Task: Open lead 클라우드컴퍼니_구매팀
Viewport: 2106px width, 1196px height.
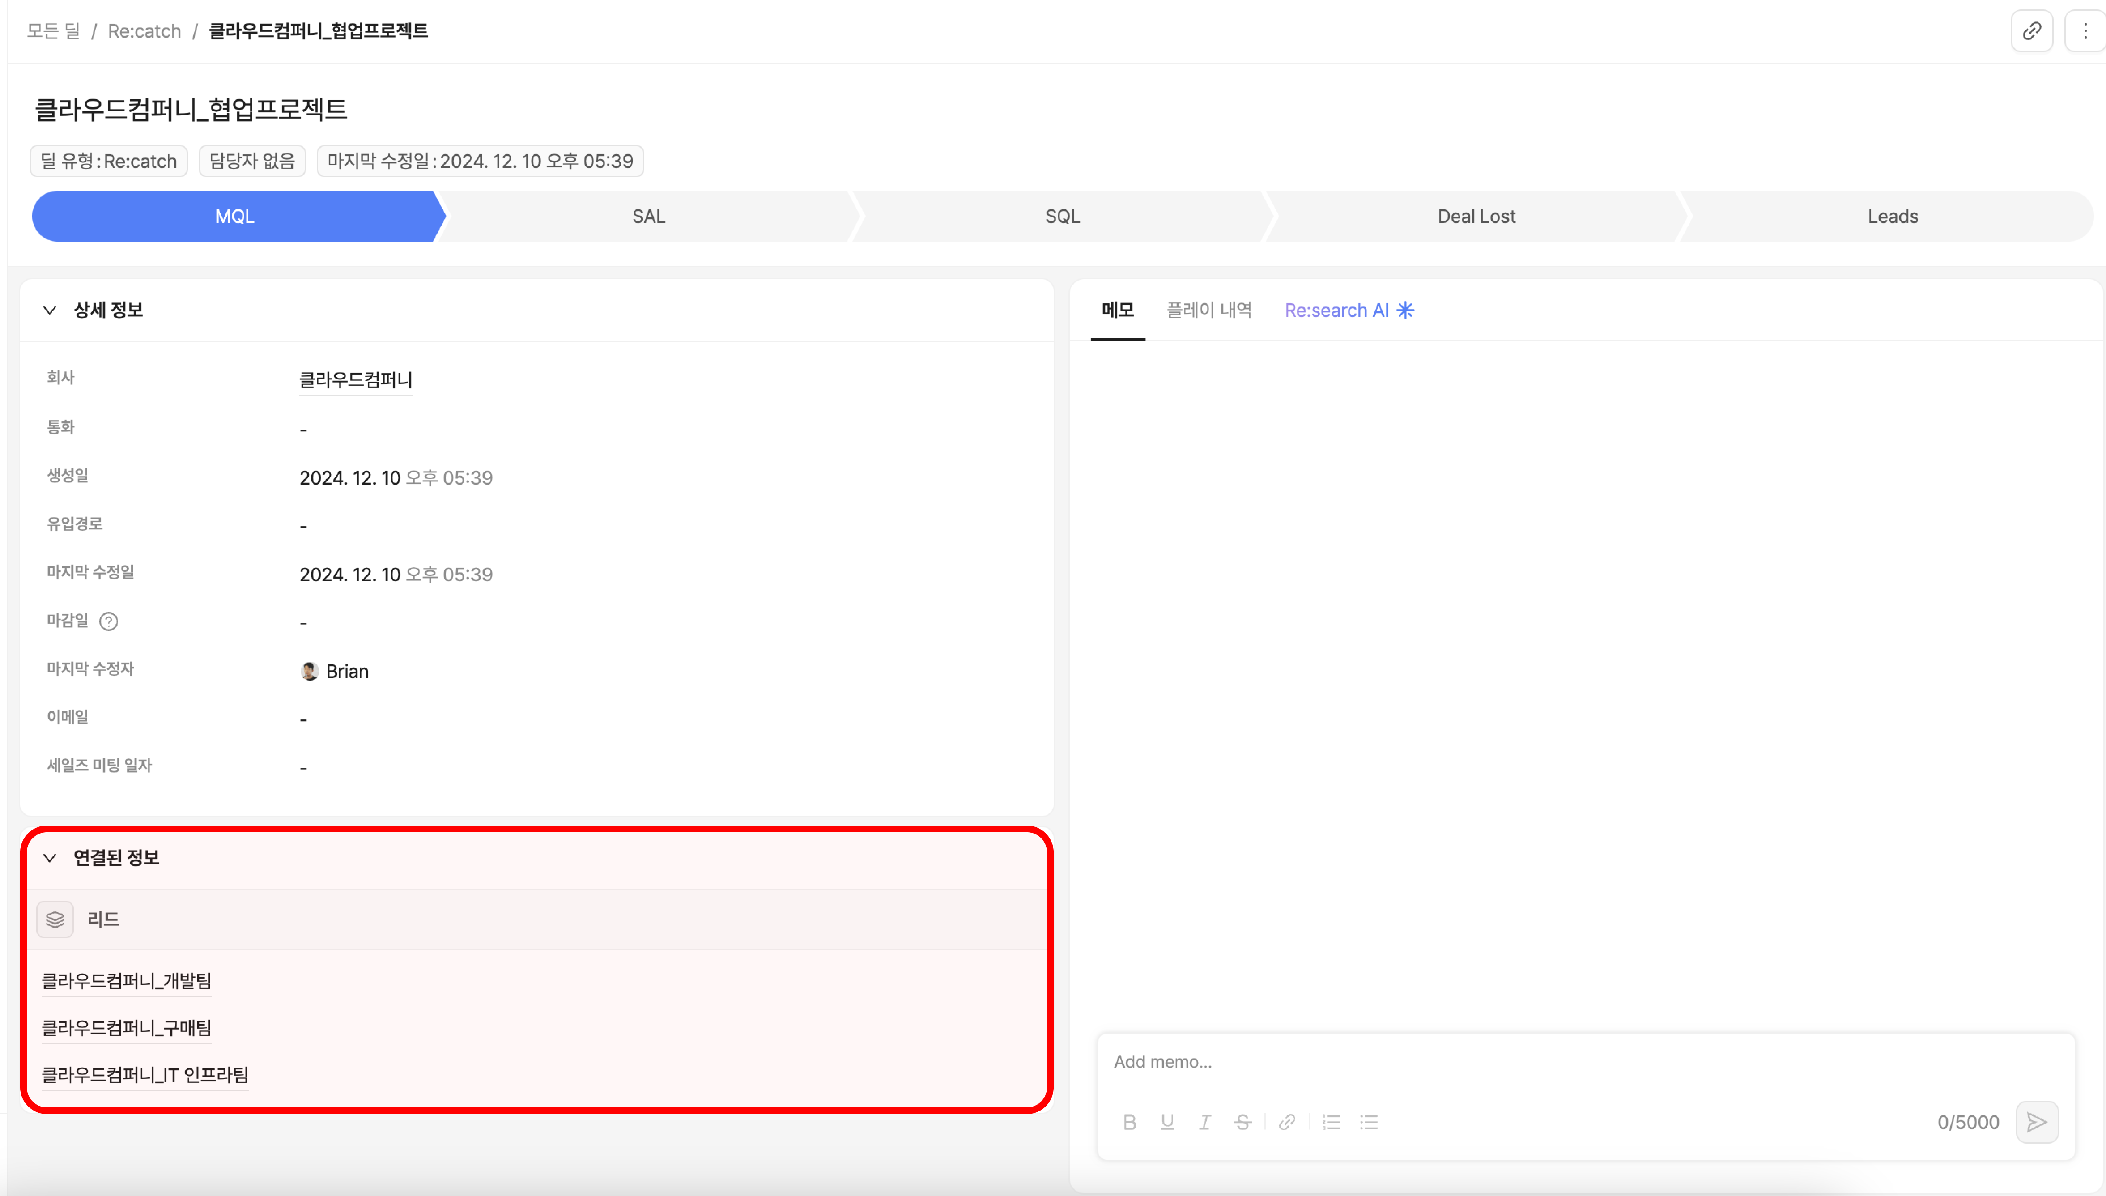Action: pyautogui.click(x=127, y=1028)
